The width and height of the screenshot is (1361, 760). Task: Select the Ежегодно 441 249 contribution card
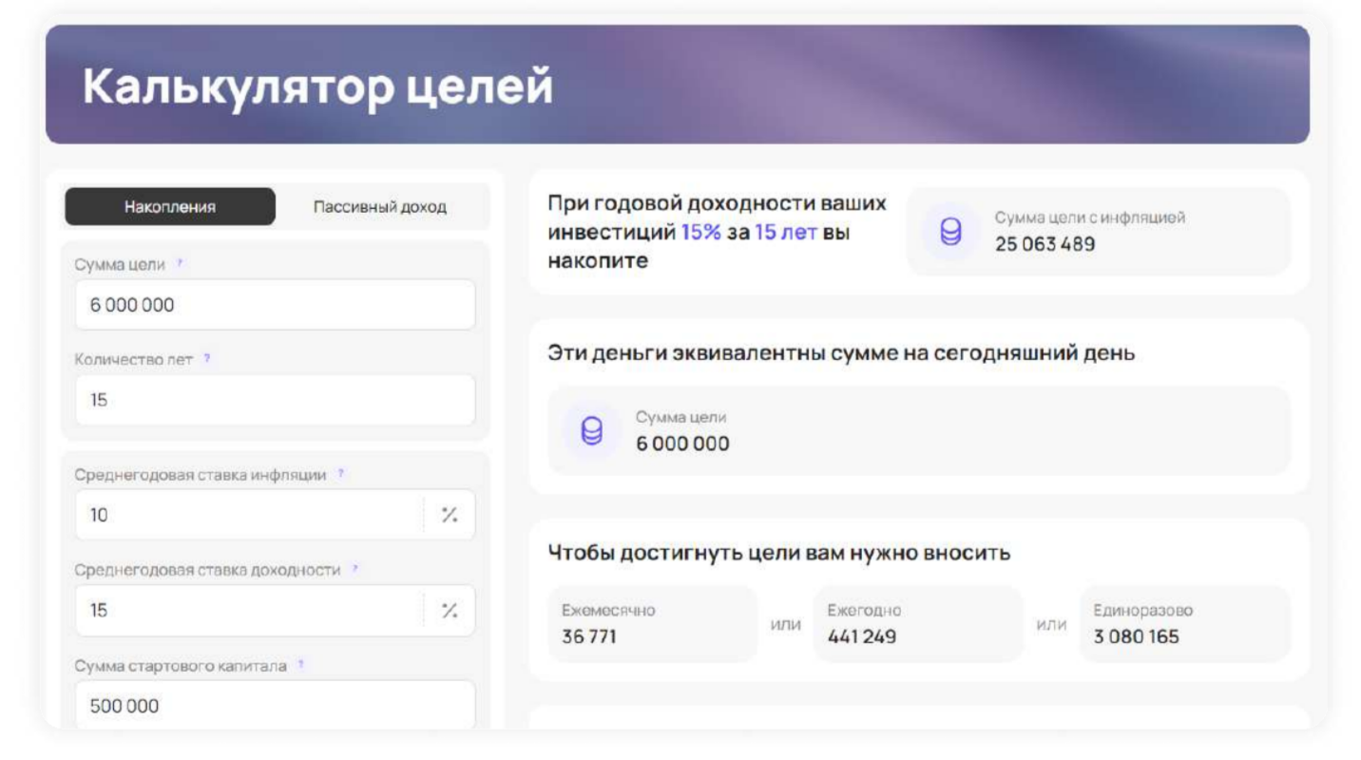(x=919, y=624)
